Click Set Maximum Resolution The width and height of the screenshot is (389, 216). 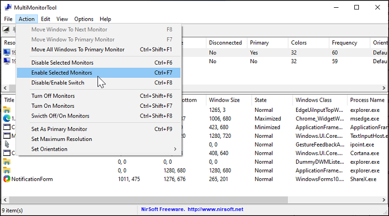click(x=61, y=139)
